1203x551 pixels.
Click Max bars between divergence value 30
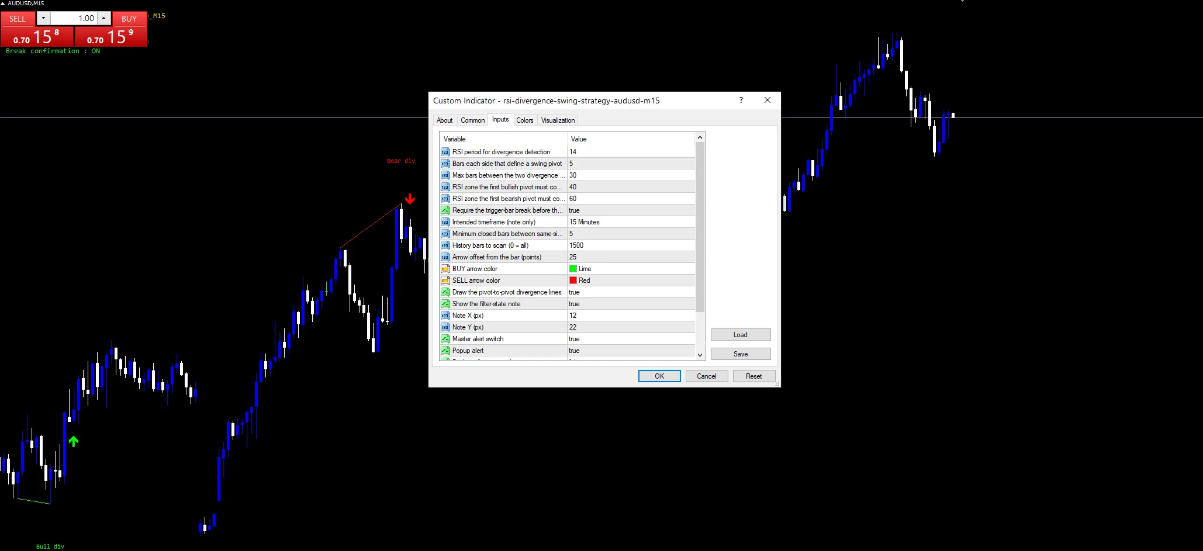coord(631,175)
